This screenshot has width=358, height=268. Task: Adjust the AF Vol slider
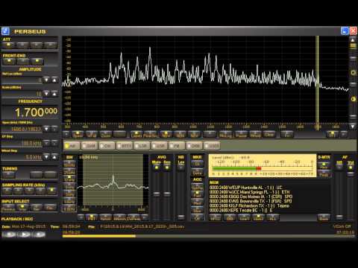(x=351, y=173)
